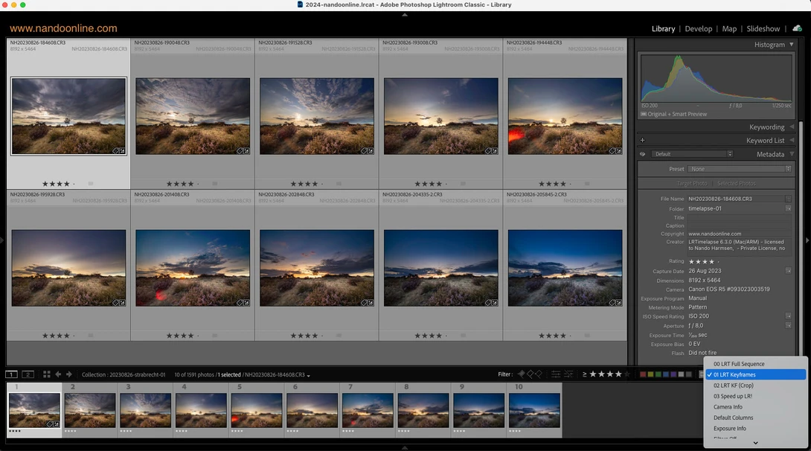
Task: Click badge icon on first grid thumbnail
Action: pos(119,151)
